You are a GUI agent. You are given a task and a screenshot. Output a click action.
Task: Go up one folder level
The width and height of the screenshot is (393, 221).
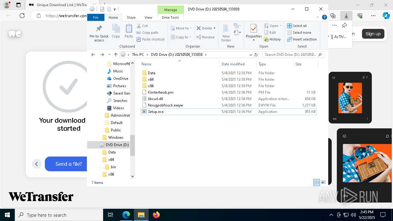[x=115, y=55]
